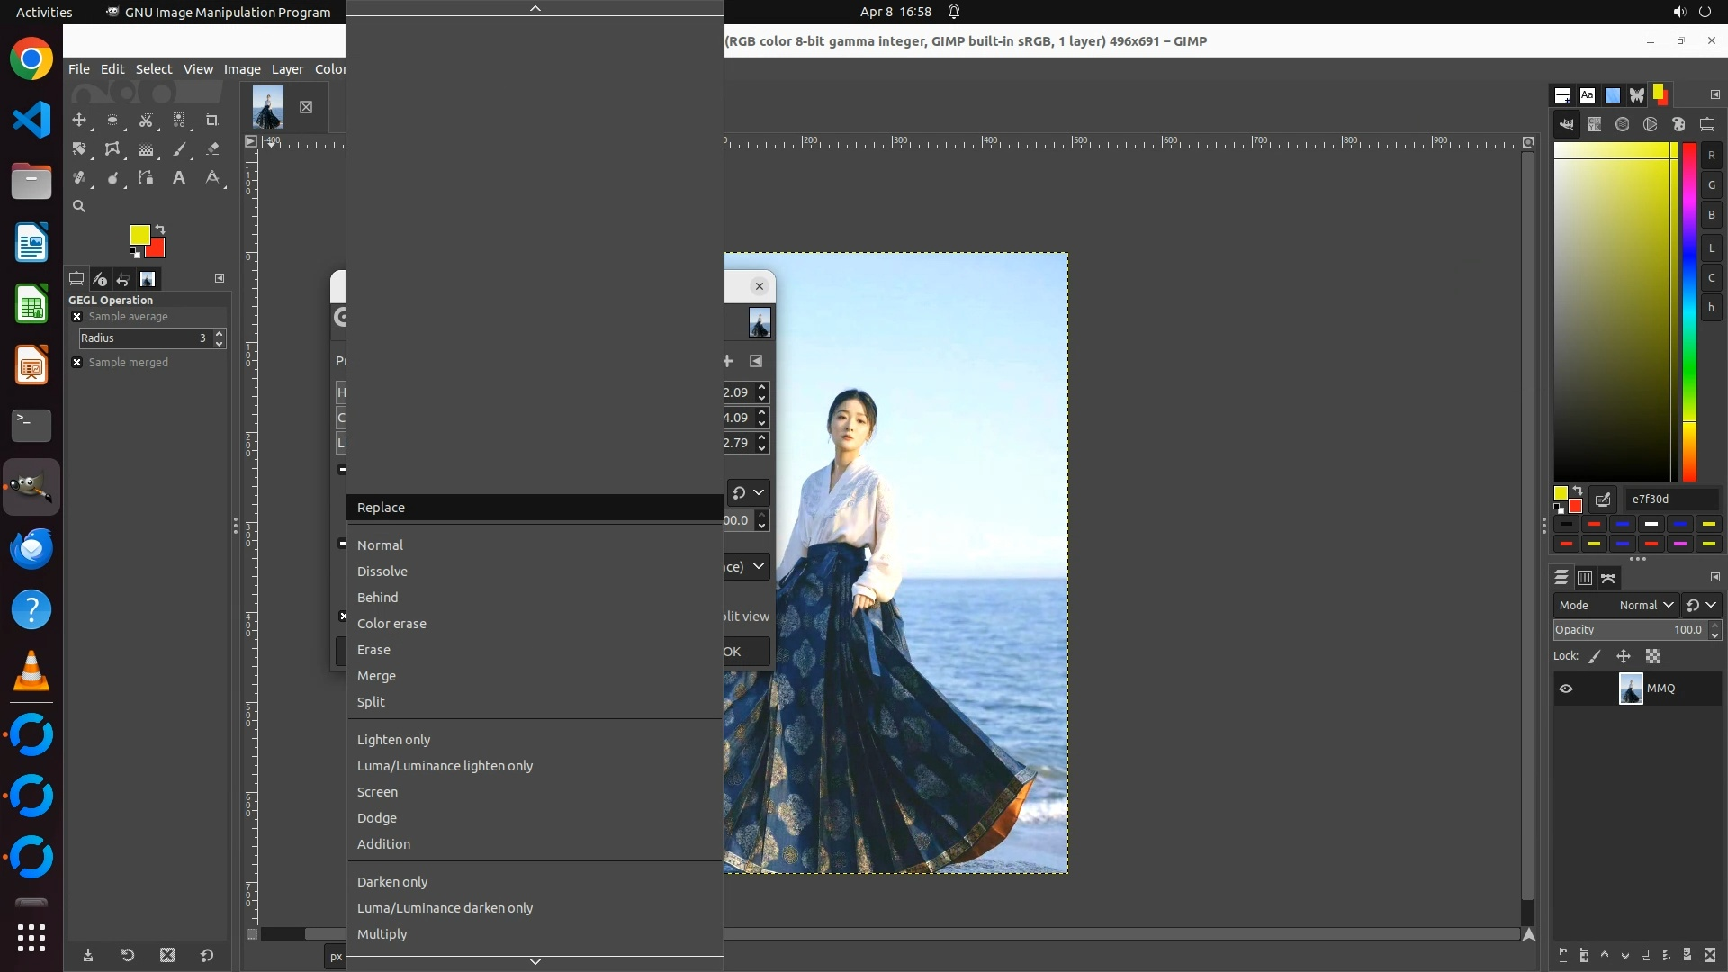Viewport: 1728px width, 972px height.
Task: Select the Scissors Select tool
Action: coord(146,121)
